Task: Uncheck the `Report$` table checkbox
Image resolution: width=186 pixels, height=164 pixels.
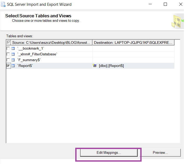Action: [x=8, y=66]
